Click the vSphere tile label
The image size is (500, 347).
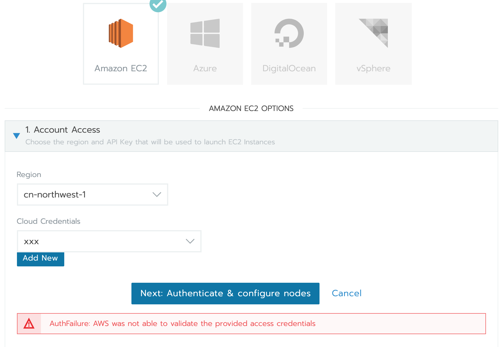pos(373,68)
